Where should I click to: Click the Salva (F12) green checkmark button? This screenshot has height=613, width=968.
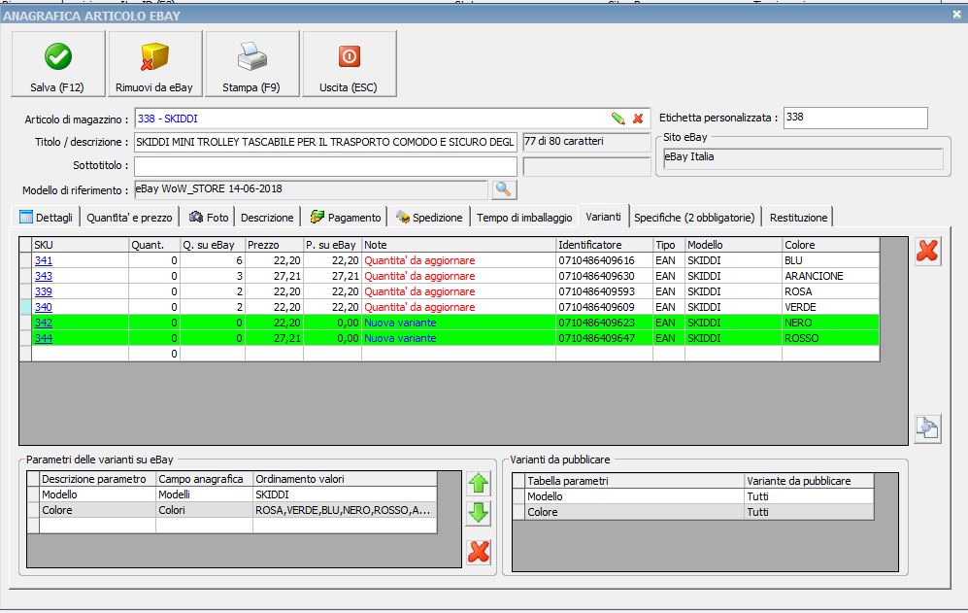click(57, 65)
